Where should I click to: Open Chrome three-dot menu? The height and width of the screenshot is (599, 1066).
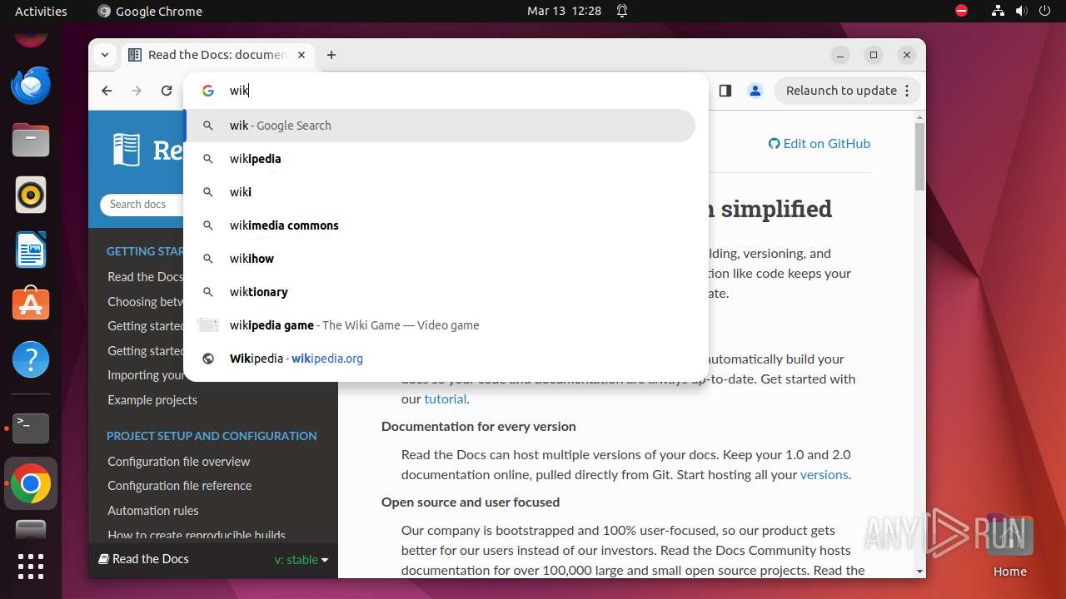click(908, 91)
